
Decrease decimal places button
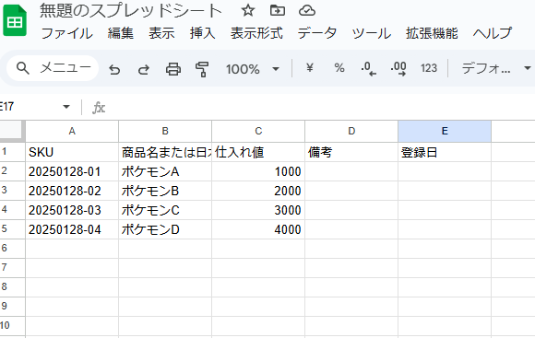(368, 68)
